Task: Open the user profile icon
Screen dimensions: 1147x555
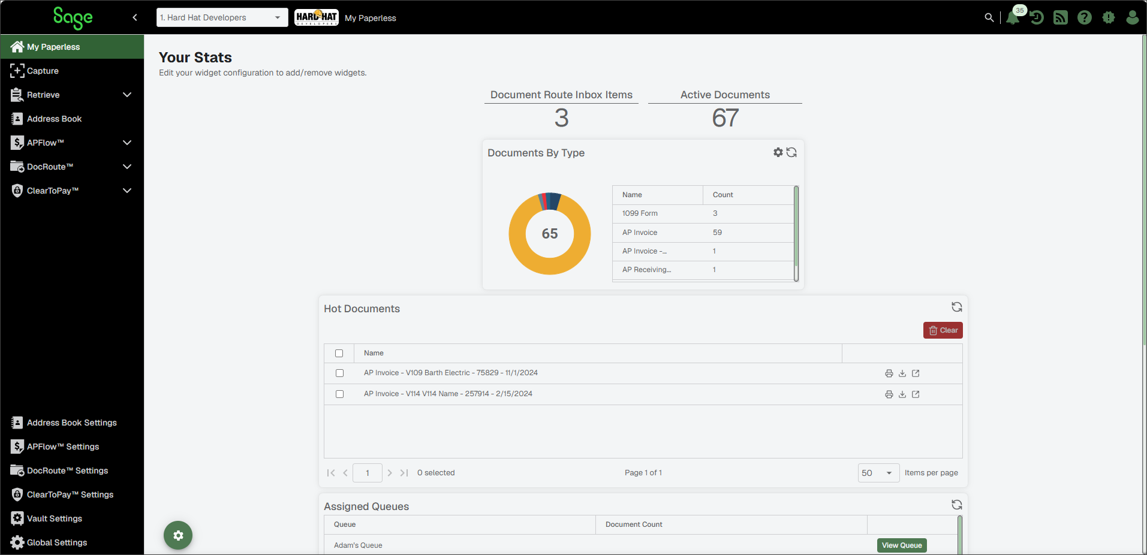Action: (x=1133, y=17)
